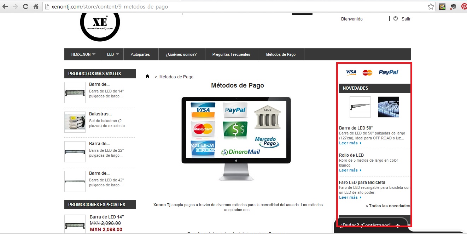
Task: Click the 14" LED bar thumbnail in Más Vistos
Action: pos(75,92)
